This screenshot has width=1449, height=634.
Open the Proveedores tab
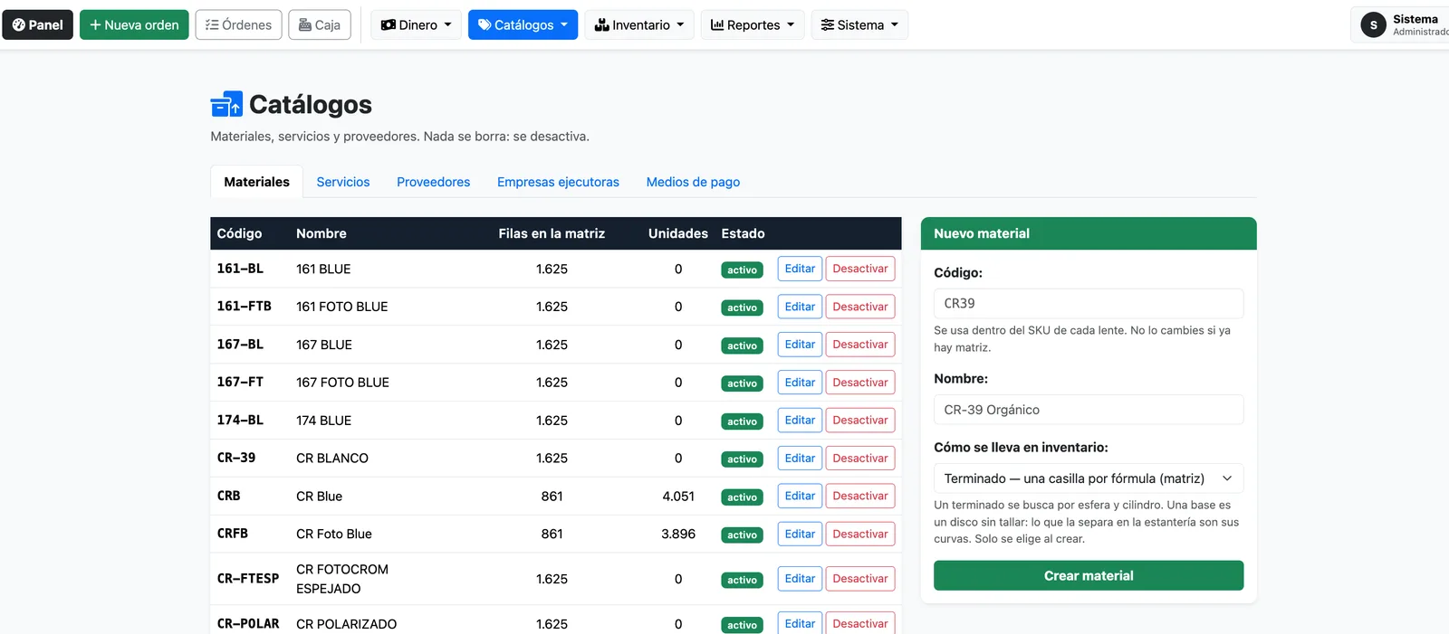(434, 182)
